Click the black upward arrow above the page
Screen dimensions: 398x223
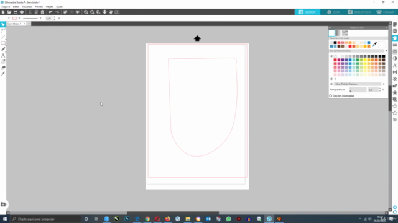click(x=197, y=38)
